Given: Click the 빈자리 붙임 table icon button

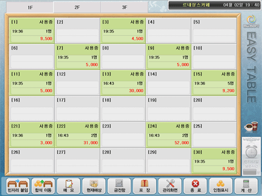Looking at the screenshot, I should click(x=18, y=186).
